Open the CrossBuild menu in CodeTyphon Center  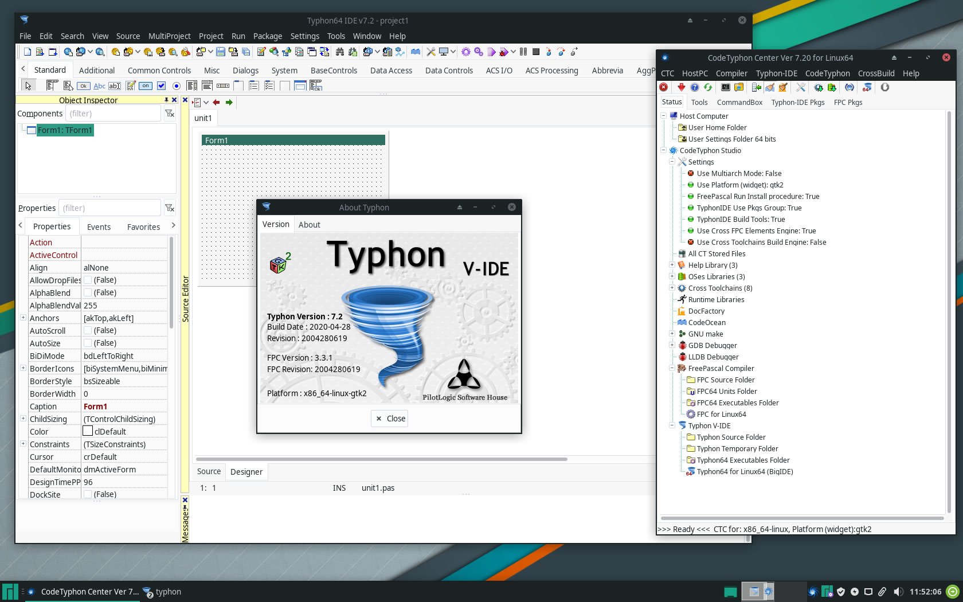[x=876, y=73]
